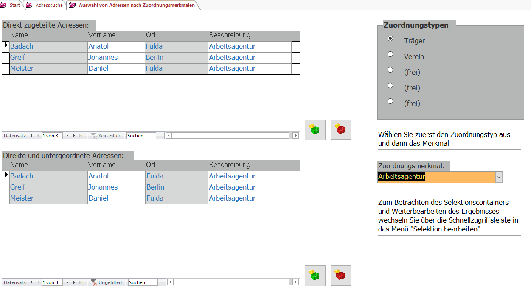Image resolution: width=531 pixels, height=290 pixels.
Task: Select the Verein radio button
Action: (391, 54)
